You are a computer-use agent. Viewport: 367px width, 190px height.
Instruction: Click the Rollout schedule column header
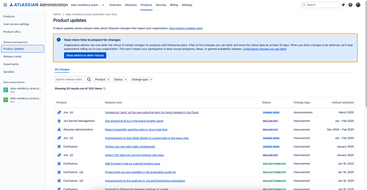click(343, 103)
